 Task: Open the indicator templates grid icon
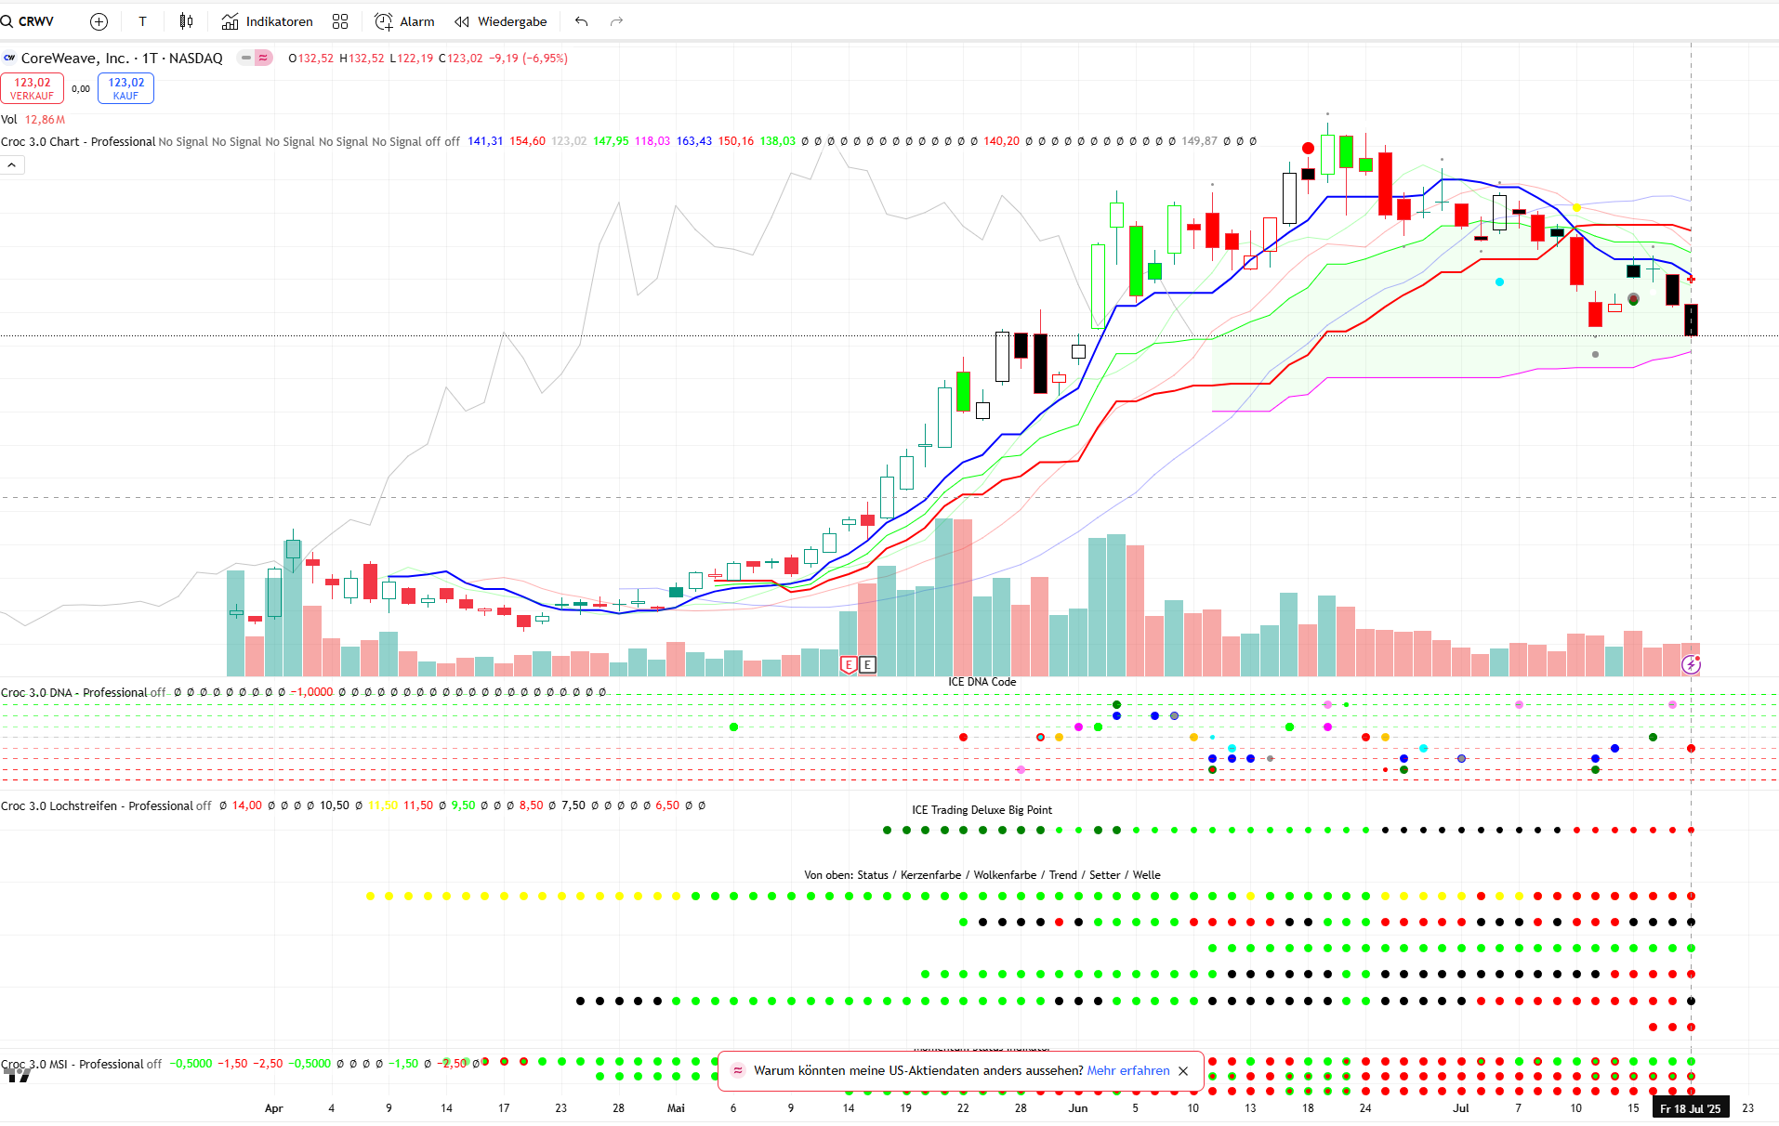click(340, 21)
